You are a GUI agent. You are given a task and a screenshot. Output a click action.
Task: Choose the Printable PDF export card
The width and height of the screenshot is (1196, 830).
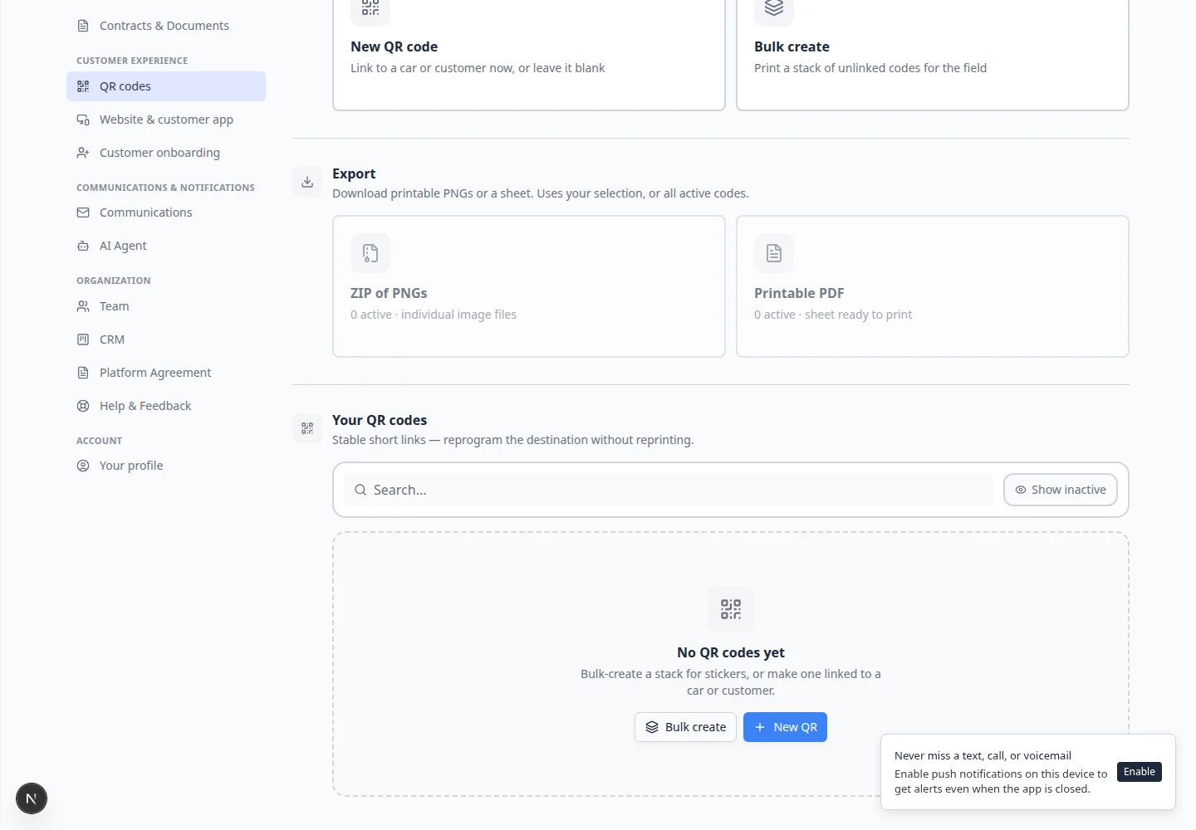[933, 286]
